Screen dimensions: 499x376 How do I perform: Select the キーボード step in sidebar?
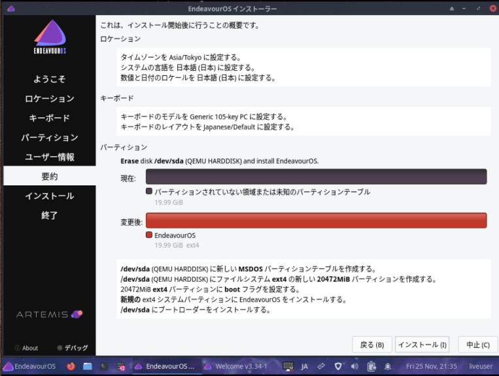point(50,118)
